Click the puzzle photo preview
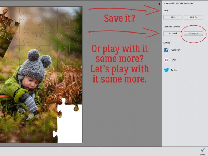 pyautogui.click(x=41, y=75)
